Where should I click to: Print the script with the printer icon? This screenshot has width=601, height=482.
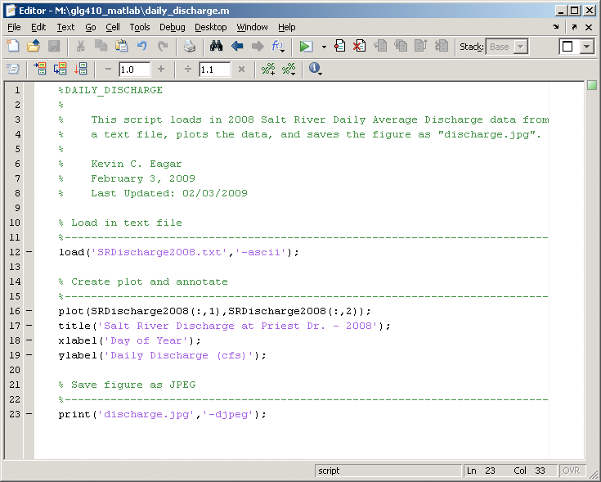(x=190, y=47)
